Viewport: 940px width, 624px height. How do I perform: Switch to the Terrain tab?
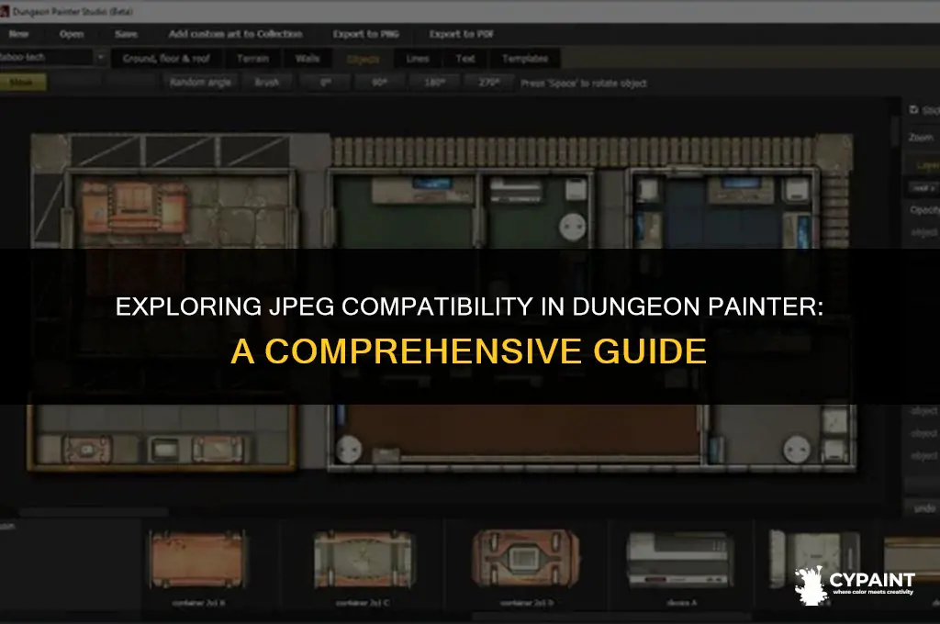tap(252, 58)
